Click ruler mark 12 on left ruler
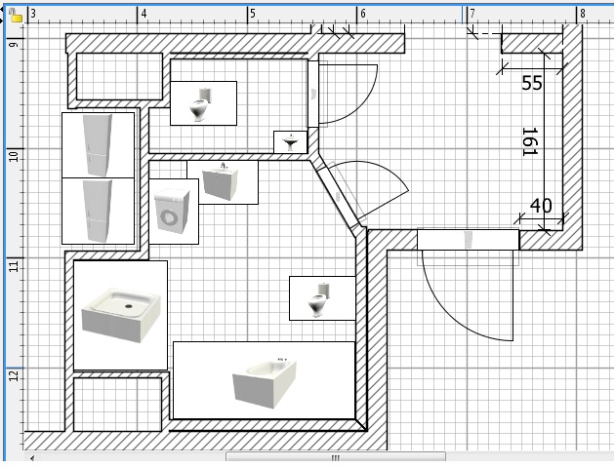 14,376
